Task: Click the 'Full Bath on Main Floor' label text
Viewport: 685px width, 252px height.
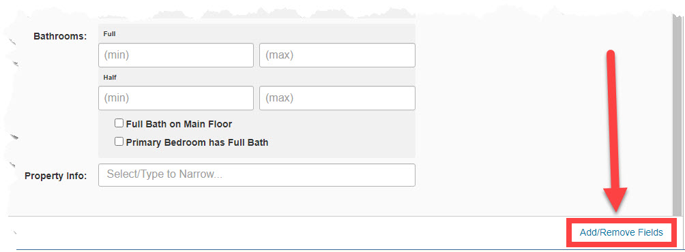Action: point(179,124)
